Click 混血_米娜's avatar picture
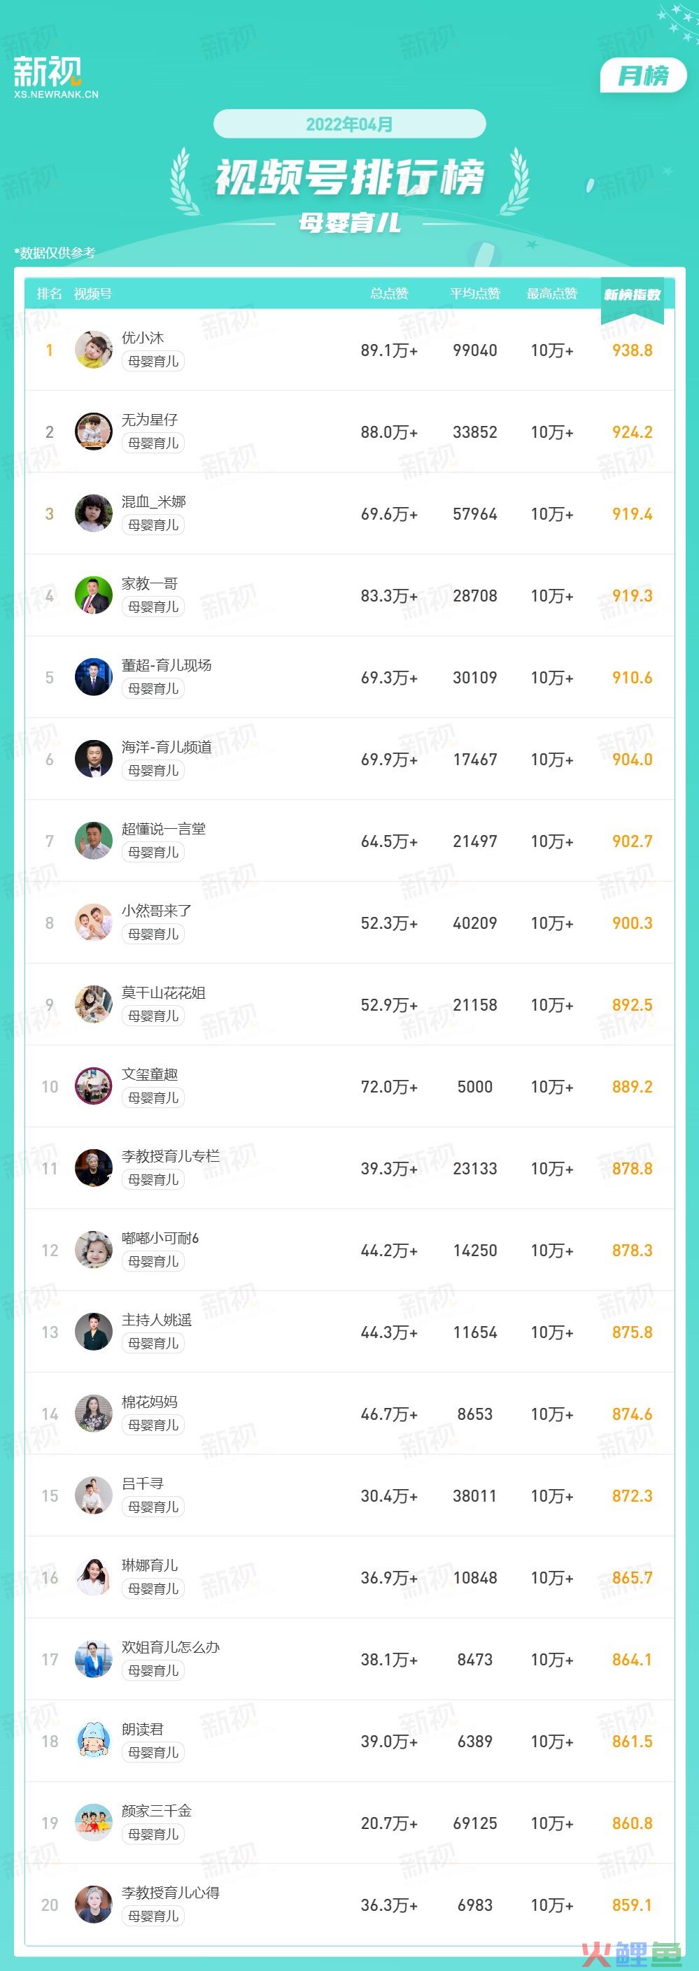 pos(93,513)
